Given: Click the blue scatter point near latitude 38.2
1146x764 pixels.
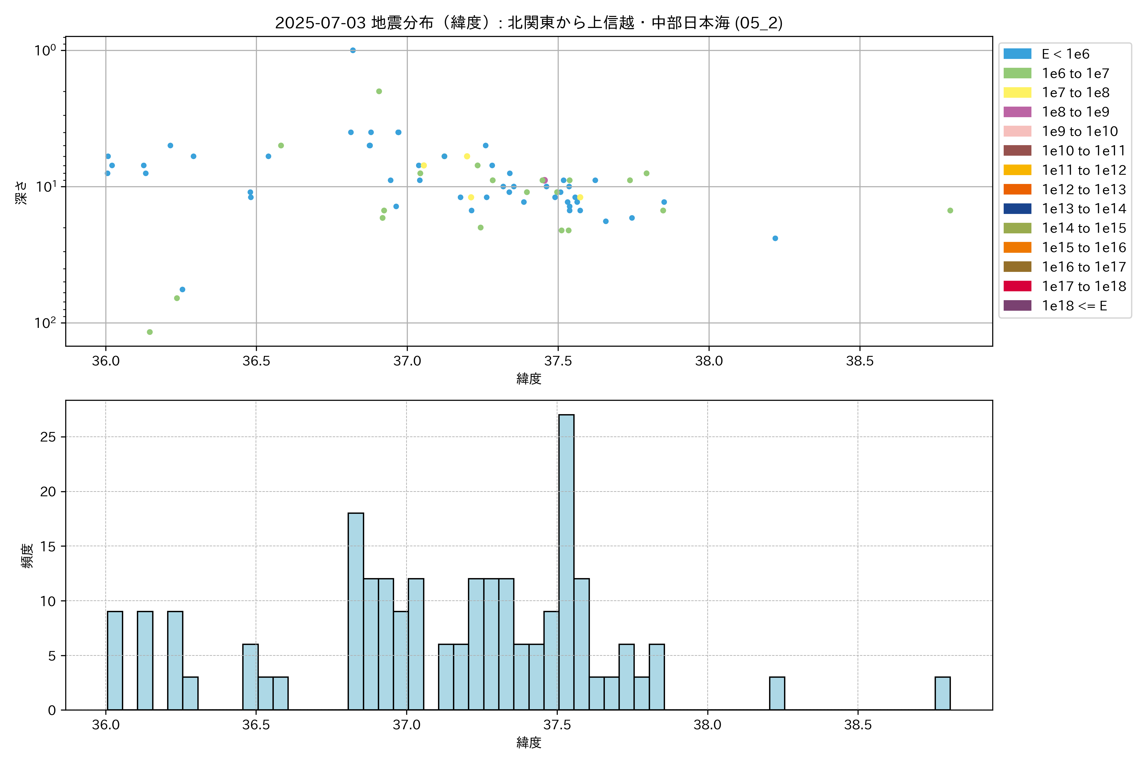Looking at the screenshot, I should [x=775, y=238].
